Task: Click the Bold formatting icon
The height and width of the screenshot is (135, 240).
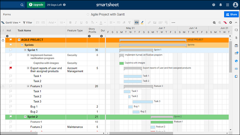Action: click(70, 22)
